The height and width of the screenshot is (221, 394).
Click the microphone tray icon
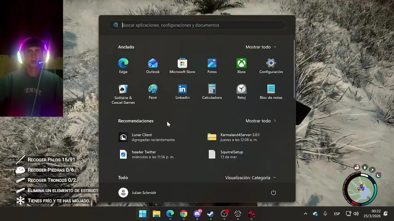[325, 214]
